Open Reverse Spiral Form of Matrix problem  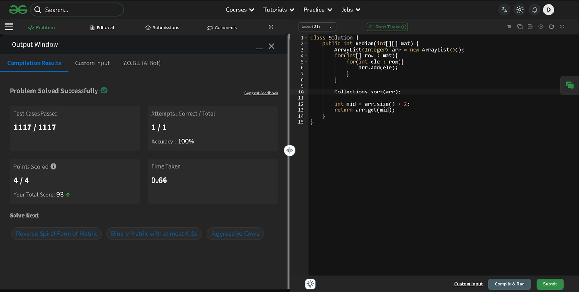click(x=56, y=234)
